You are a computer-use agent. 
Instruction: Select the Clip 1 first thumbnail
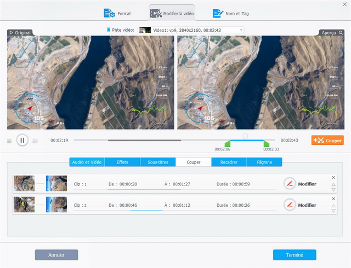[24, 183]
